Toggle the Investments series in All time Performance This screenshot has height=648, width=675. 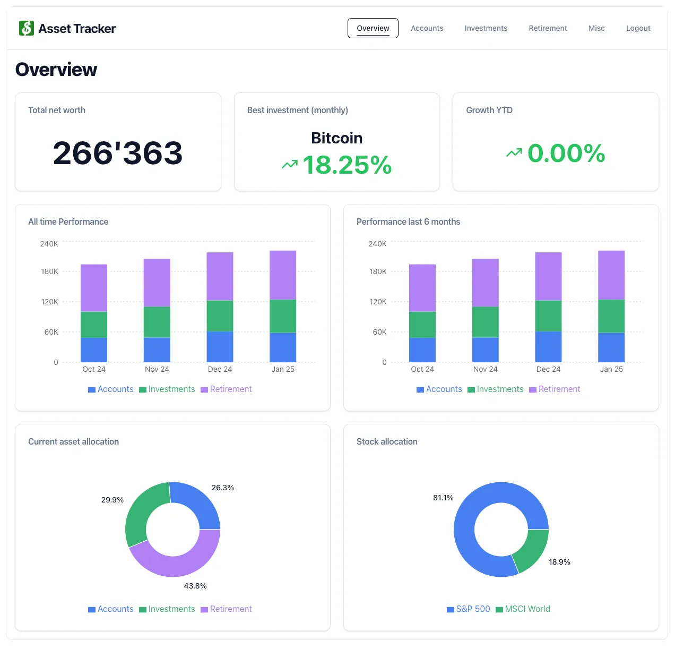(x=167, y=389)
